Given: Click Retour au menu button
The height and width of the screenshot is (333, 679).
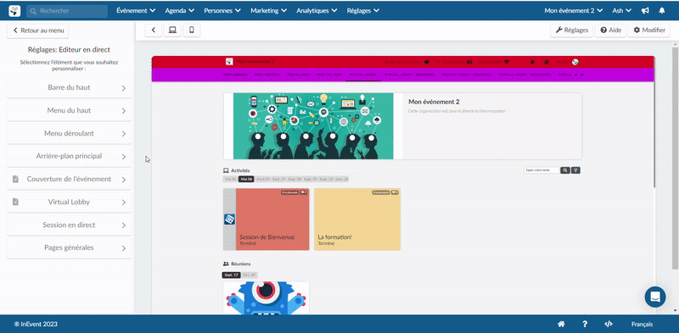Looking at the screenshot, I should tap(37, 31).
